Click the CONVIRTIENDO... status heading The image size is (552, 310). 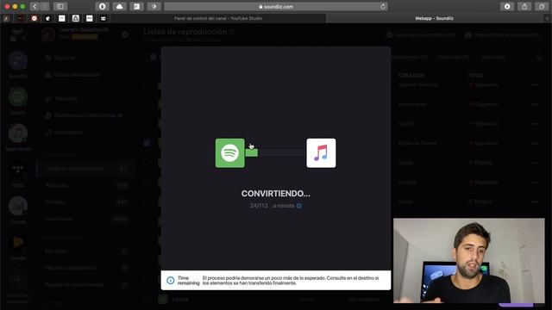276,193
